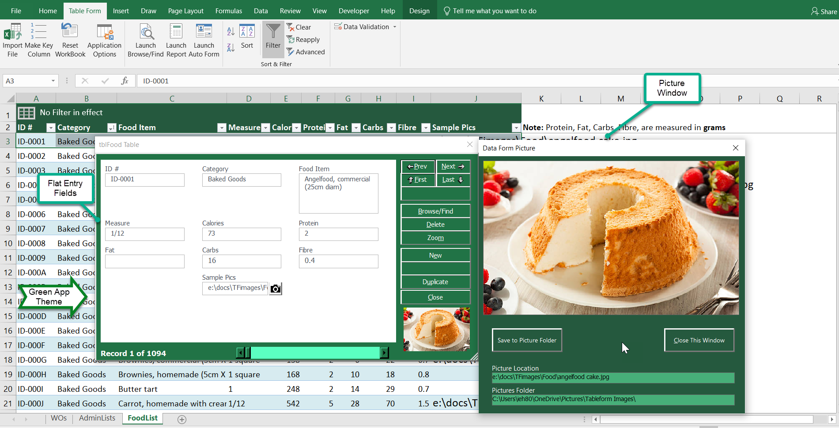Click Save to Picture Folder
Screen dimensions: 839x428
pyautogui.click(x=526, y=340)
